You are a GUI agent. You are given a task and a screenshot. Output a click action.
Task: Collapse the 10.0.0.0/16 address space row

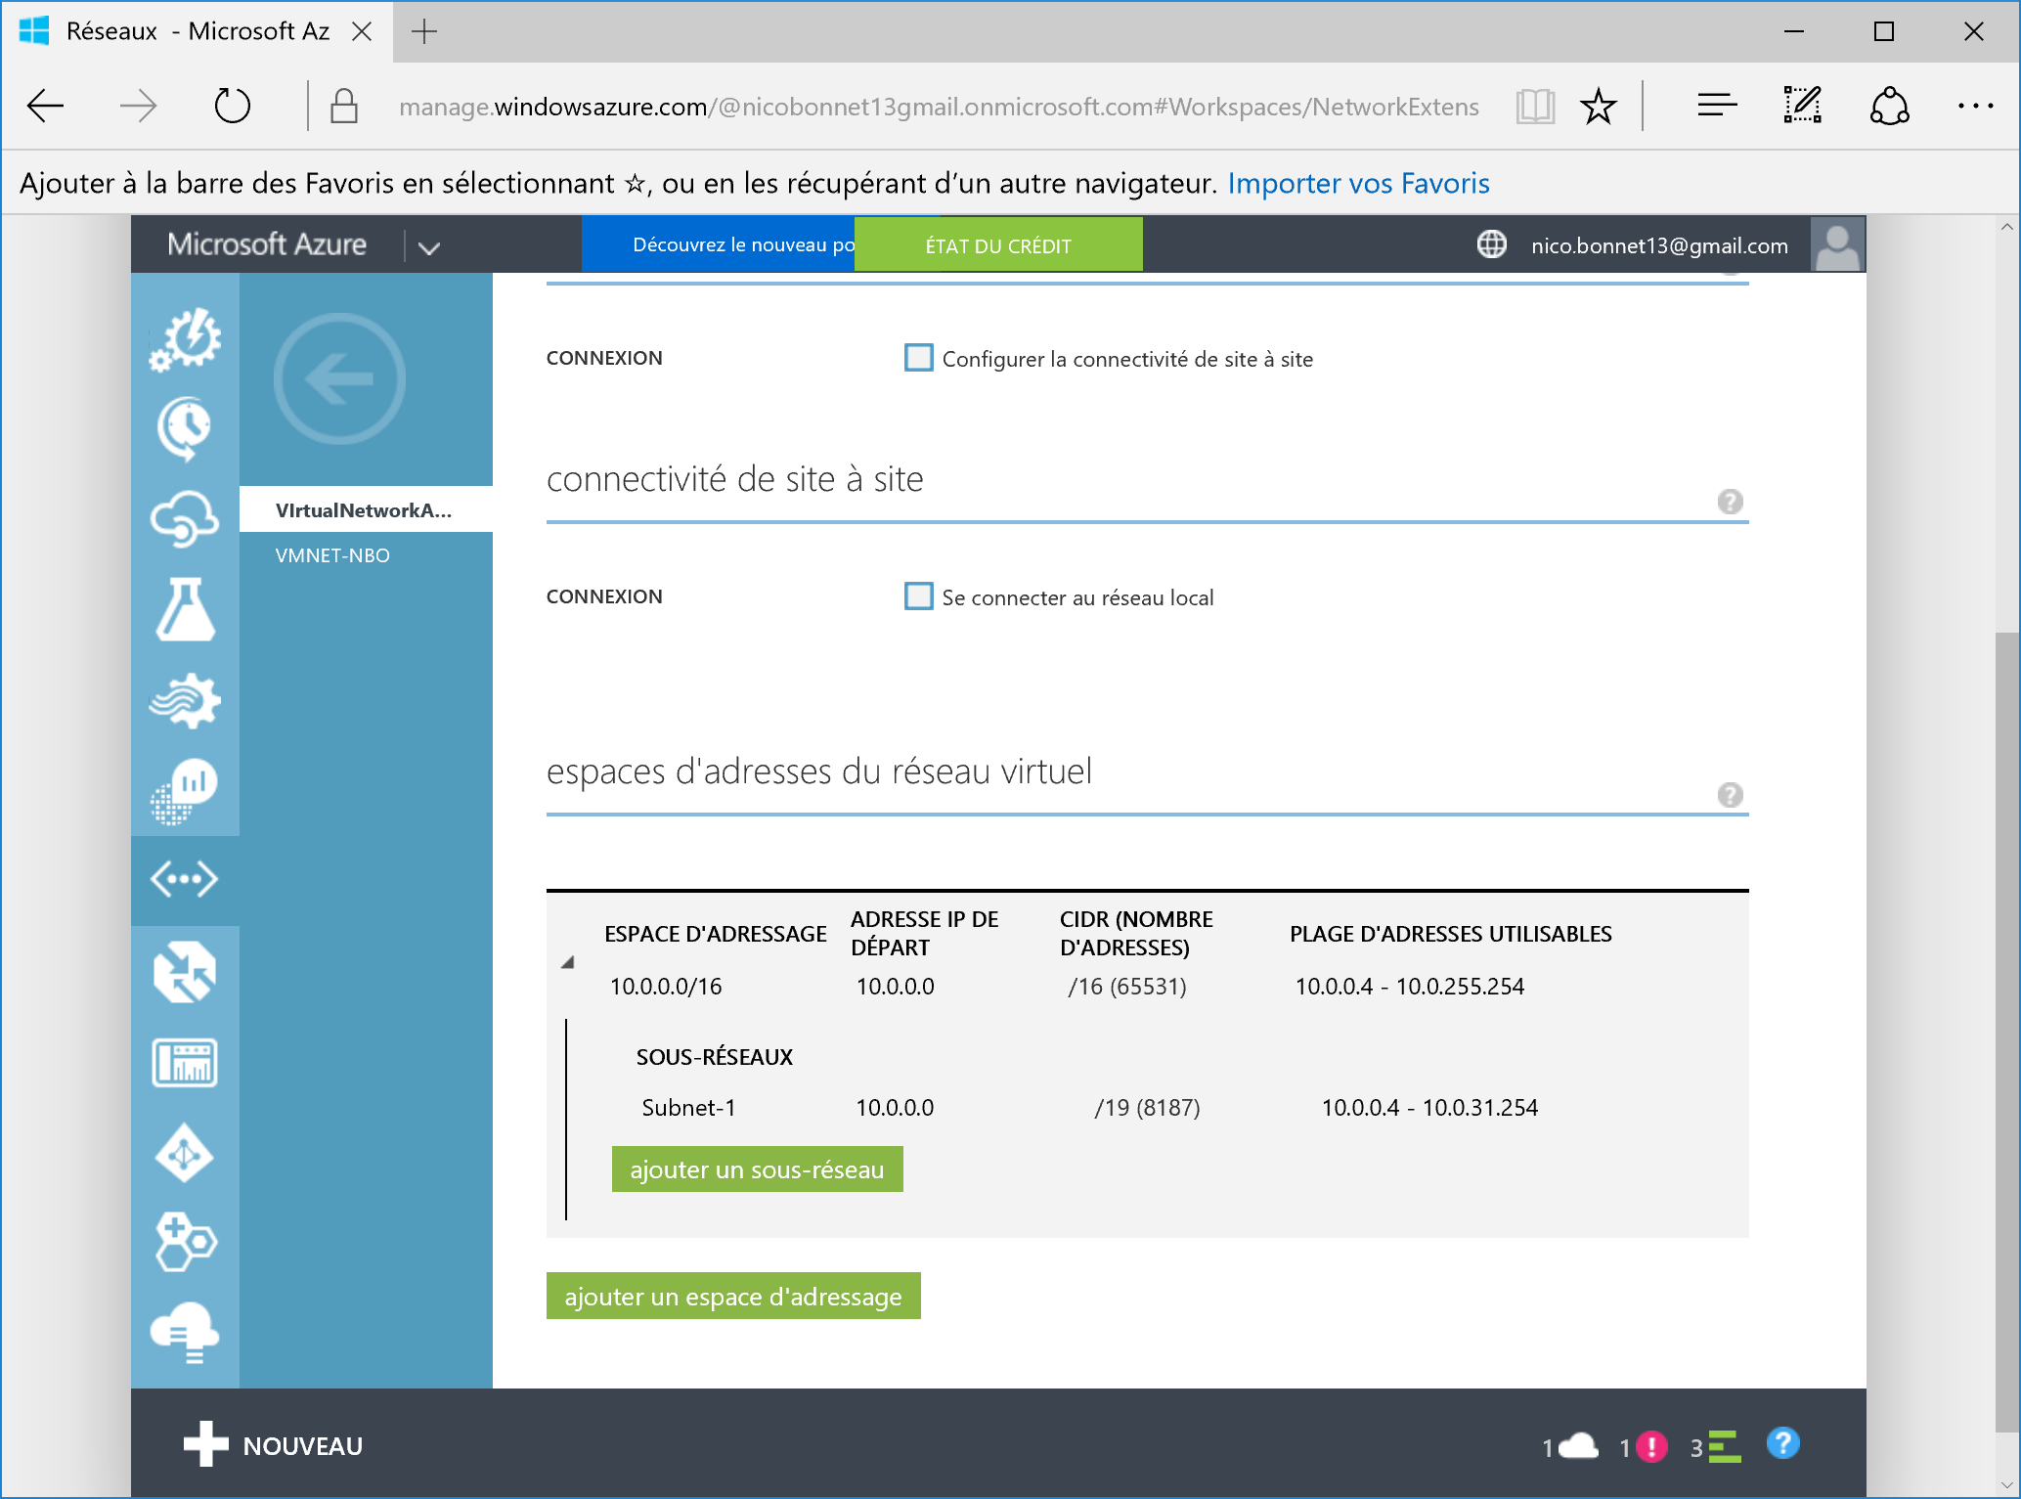pyautogui.click(x=567, y=962)
